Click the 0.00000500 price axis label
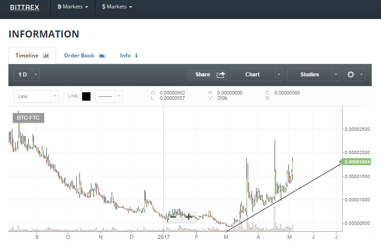The height and width of the screenshot is (245, 381). click(x=357, y=223)
